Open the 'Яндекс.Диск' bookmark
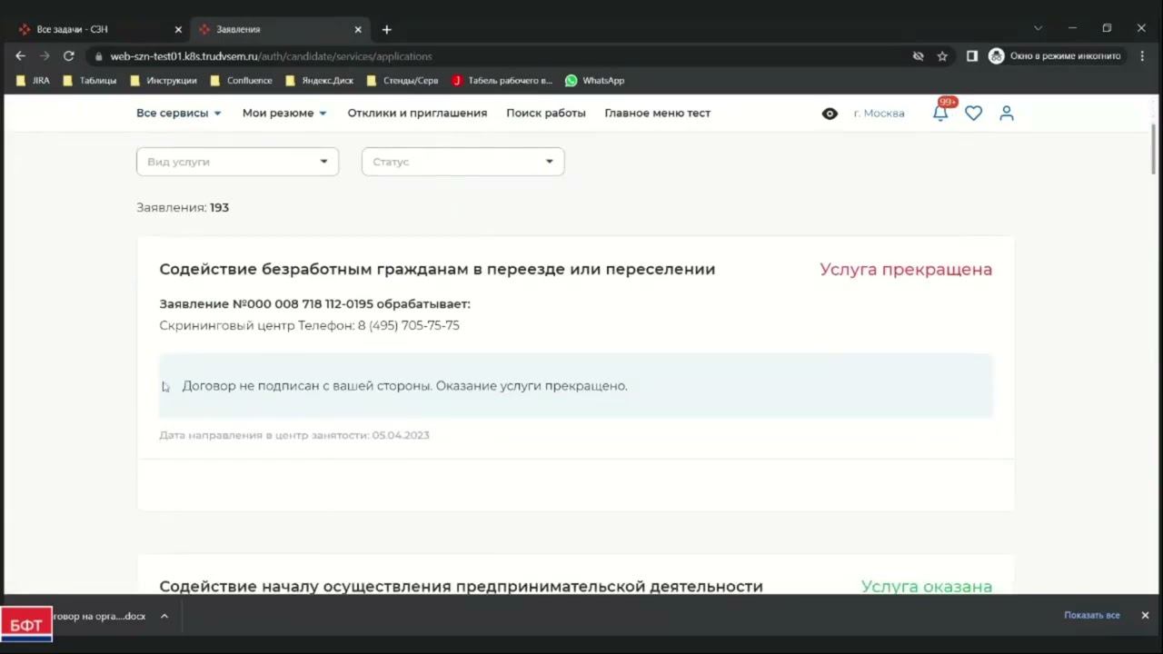 click(319, 80)
